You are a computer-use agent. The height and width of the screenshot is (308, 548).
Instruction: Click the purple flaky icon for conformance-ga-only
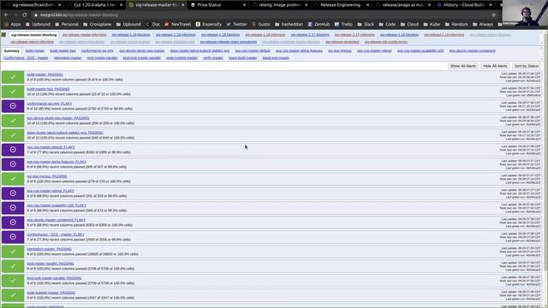[13, 106]
